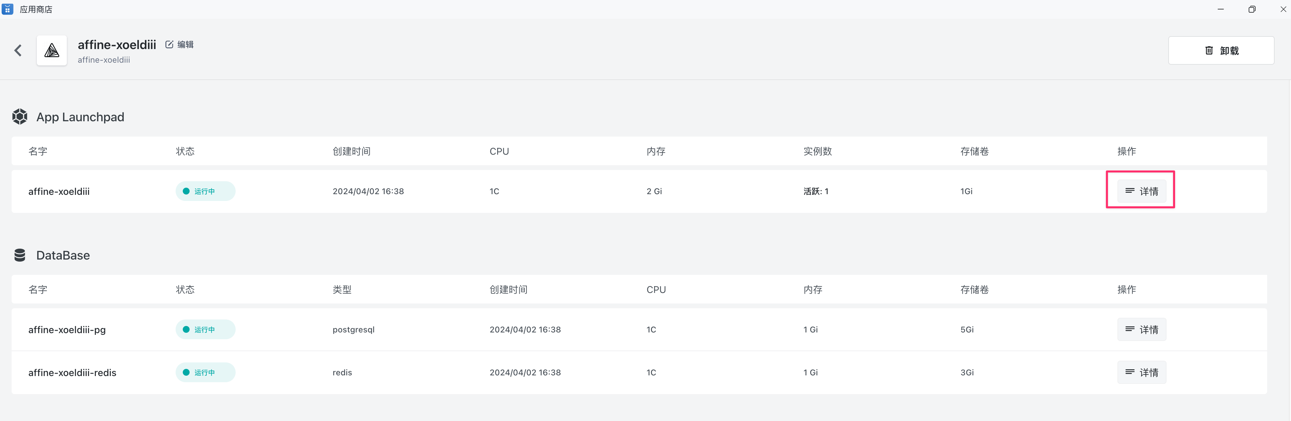This screenshot has height=421, width=1291.
Task: Click the AFFiNE app logo thumbnail
Action: coord(51,50)
